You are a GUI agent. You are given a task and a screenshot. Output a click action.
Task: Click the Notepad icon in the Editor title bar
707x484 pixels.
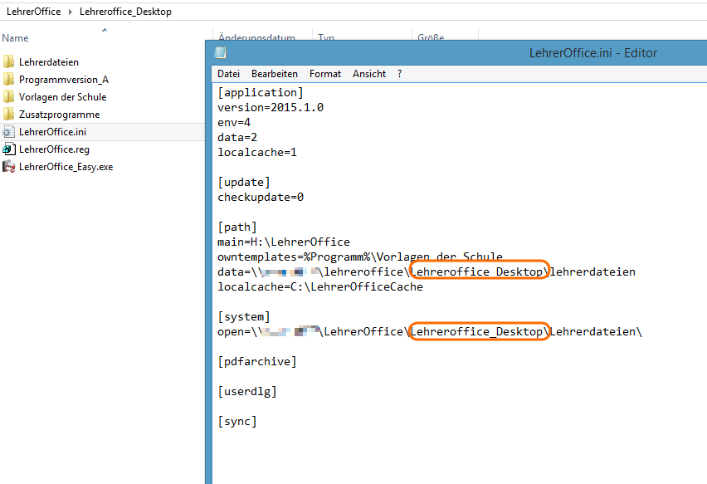(221, 52)
